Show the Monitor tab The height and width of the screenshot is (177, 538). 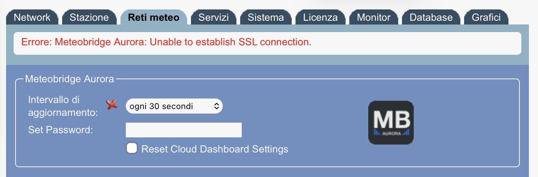(x=374, y=17)
